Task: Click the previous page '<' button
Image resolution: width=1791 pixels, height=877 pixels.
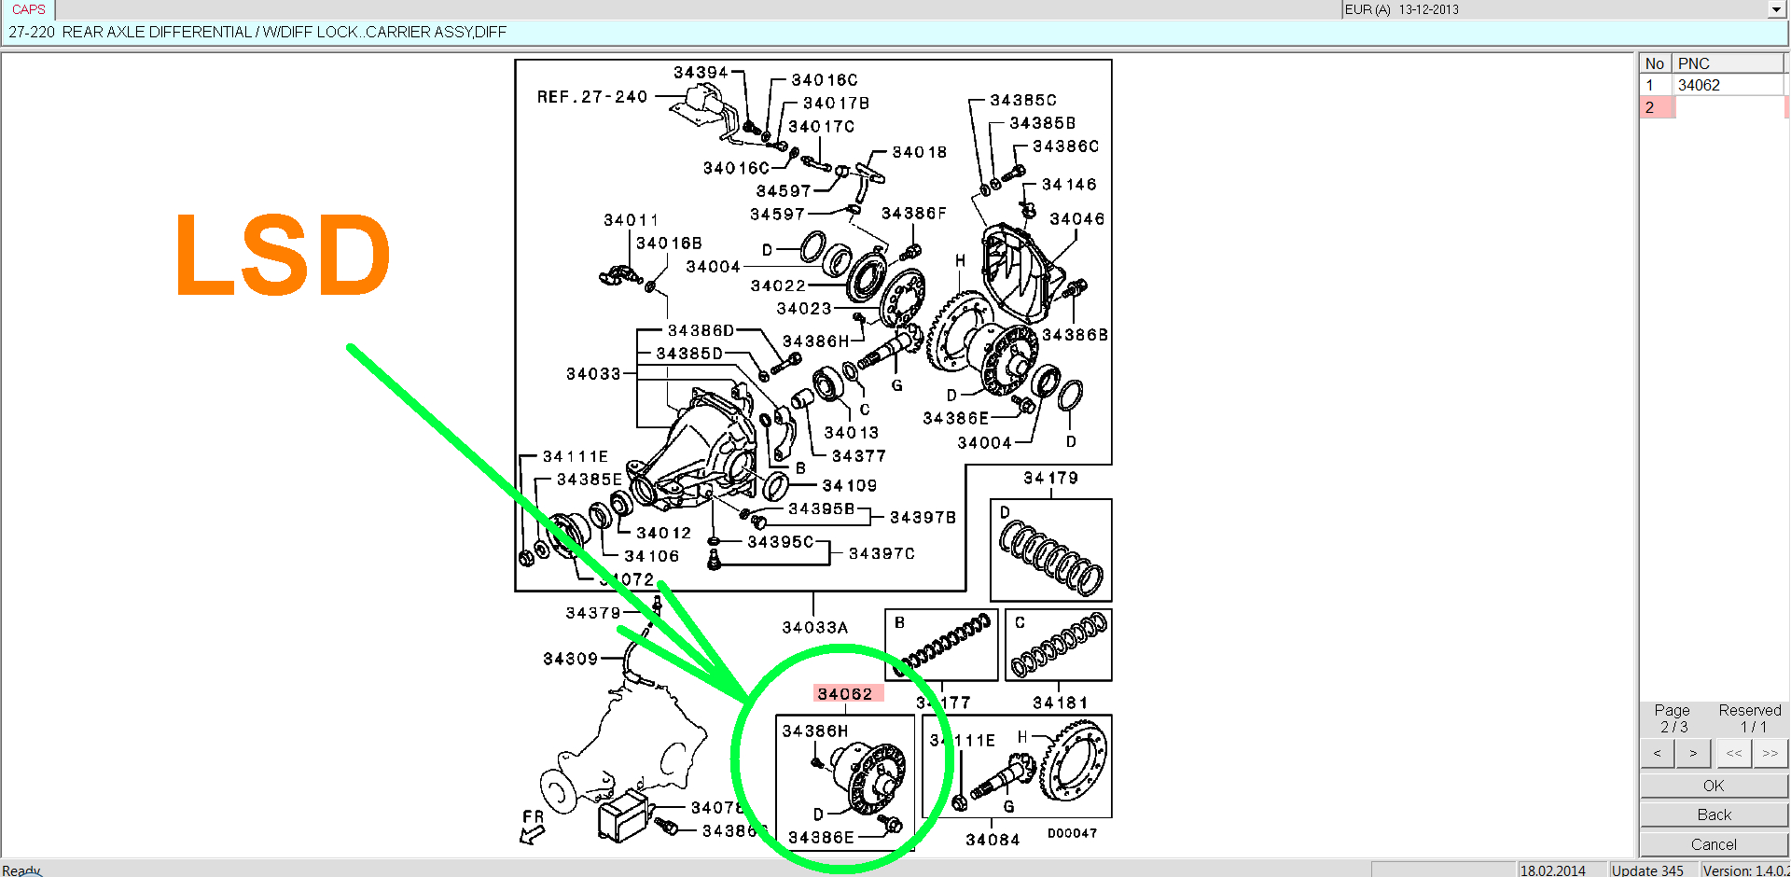Action: 1657,753
